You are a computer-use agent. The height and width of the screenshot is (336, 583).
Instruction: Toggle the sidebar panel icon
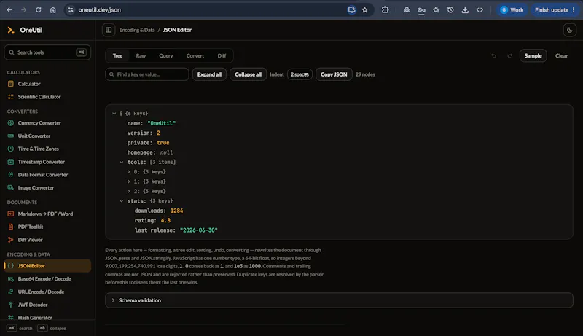coord(109,30)
